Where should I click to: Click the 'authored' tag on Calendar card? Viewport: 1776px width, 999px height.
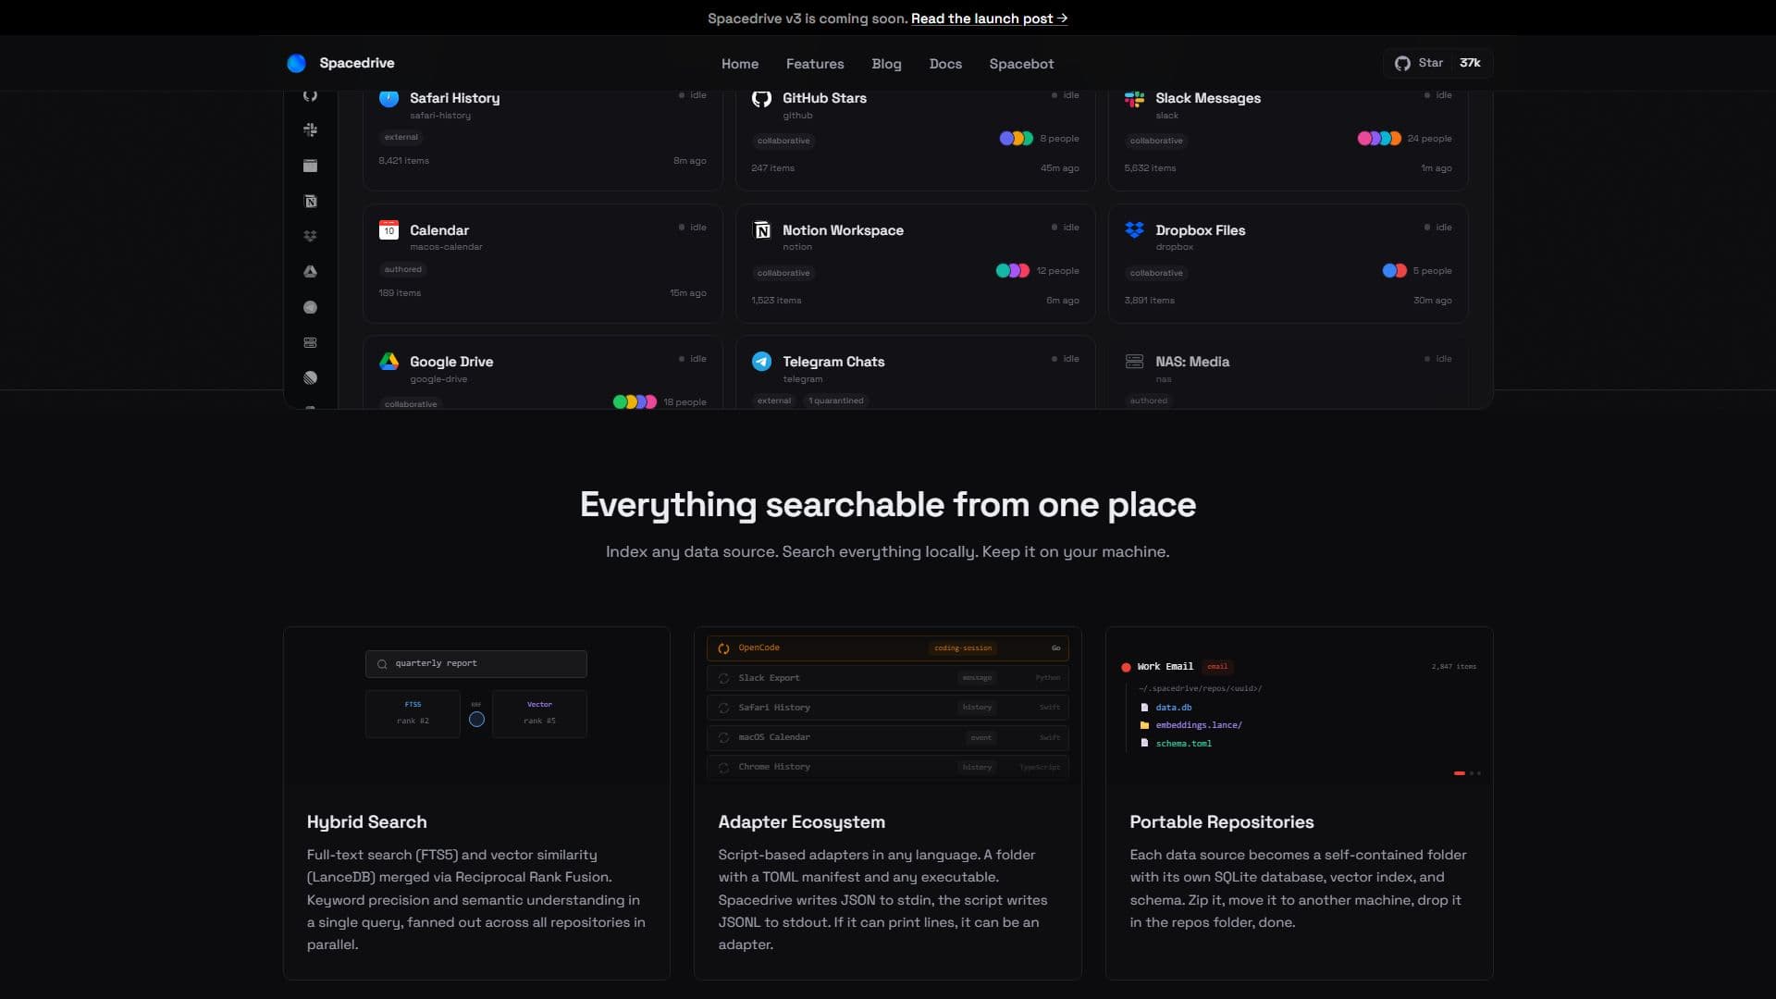tap(402, 269)
